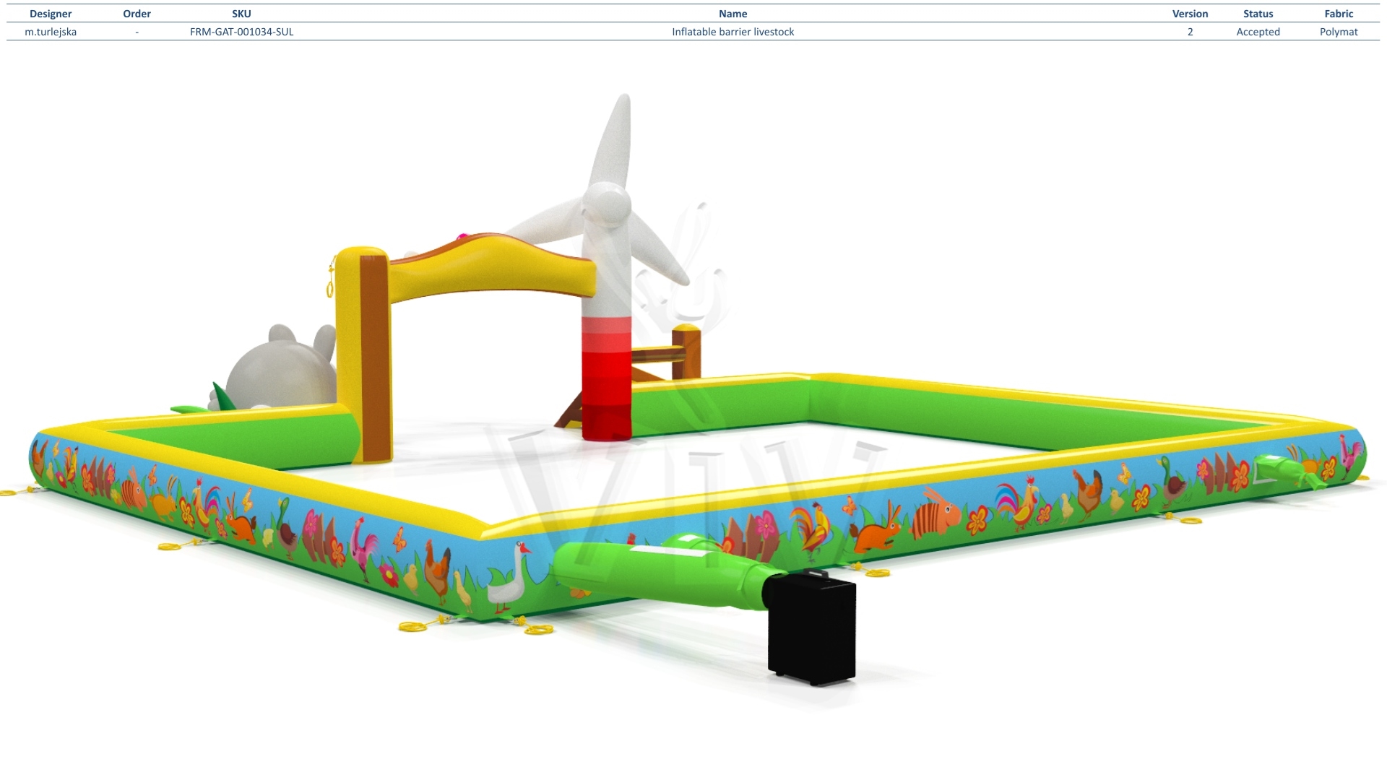The image size is (1387, 780).
Task: Click the Order column header
Action: [x=137, y=14]
